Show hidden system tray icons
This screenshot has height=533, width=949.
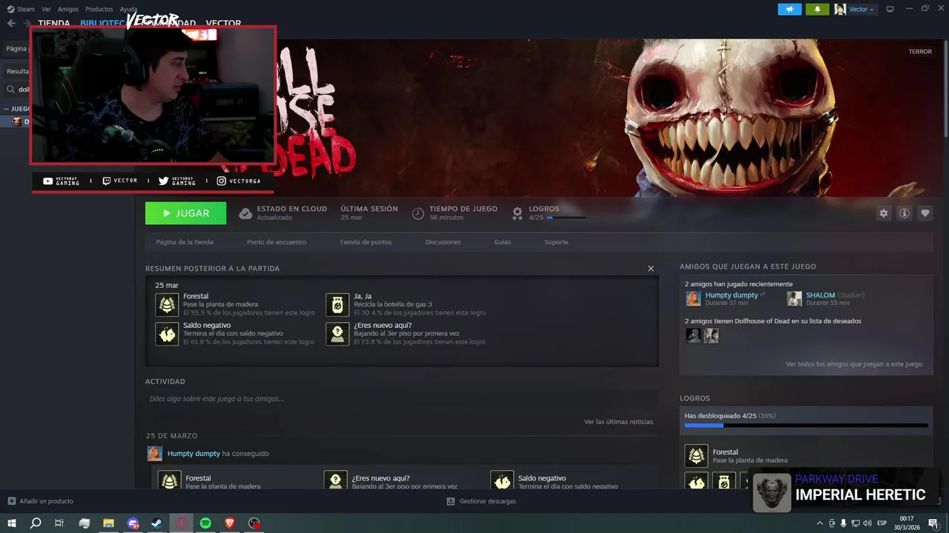coord(819,523)
